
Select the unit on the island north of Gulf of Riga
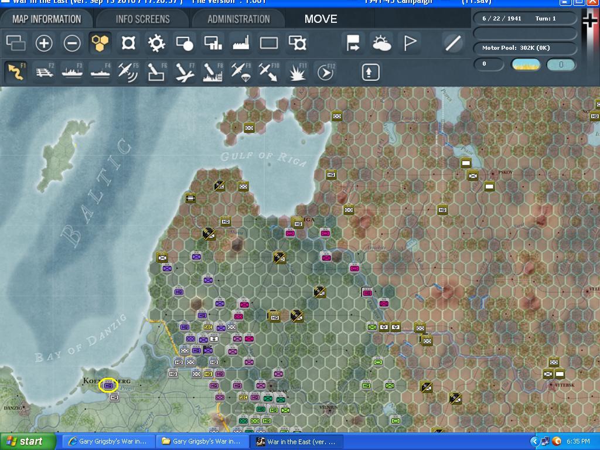(x=249, y=127)
